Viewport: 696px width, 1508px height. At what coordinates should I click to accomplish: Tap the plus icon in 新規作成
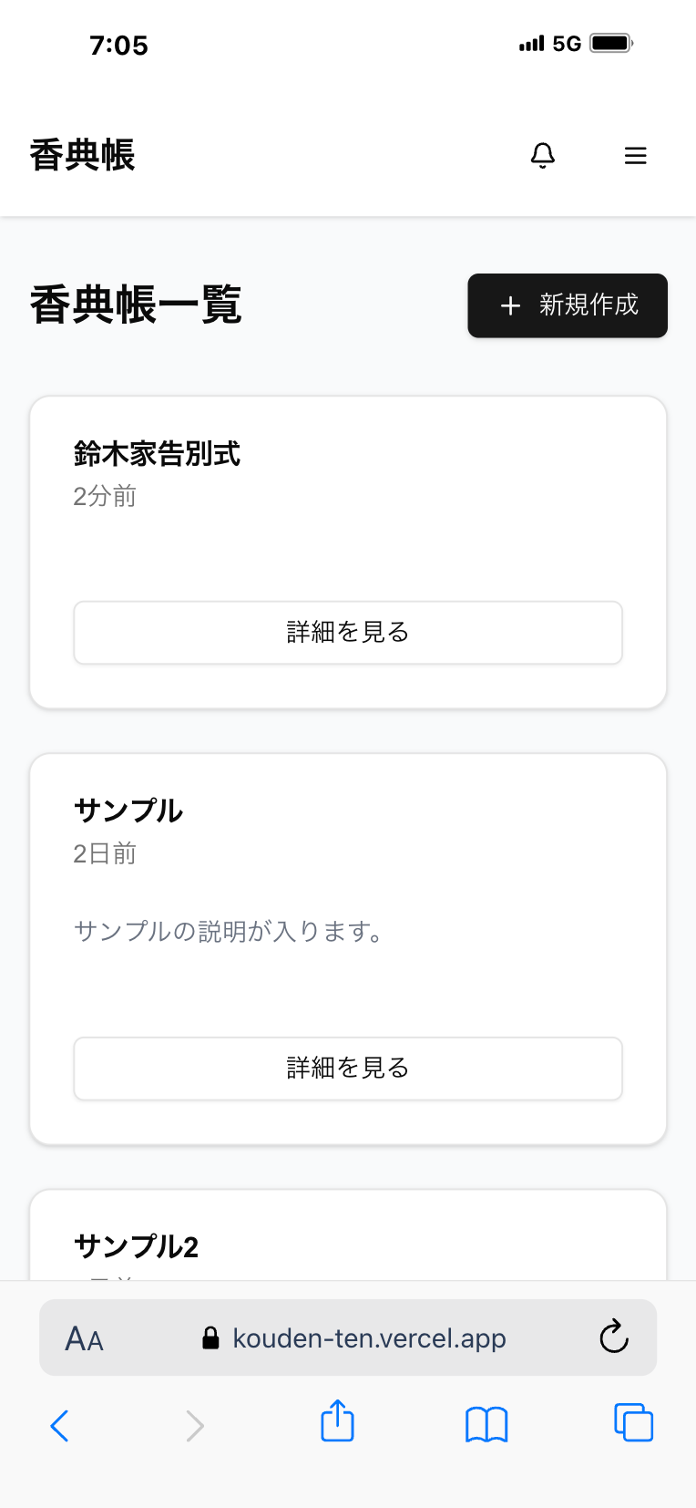point(511,305)
